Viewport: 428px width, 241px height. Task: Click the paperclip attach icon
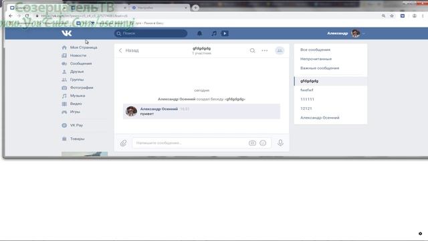tap(123, 143)
